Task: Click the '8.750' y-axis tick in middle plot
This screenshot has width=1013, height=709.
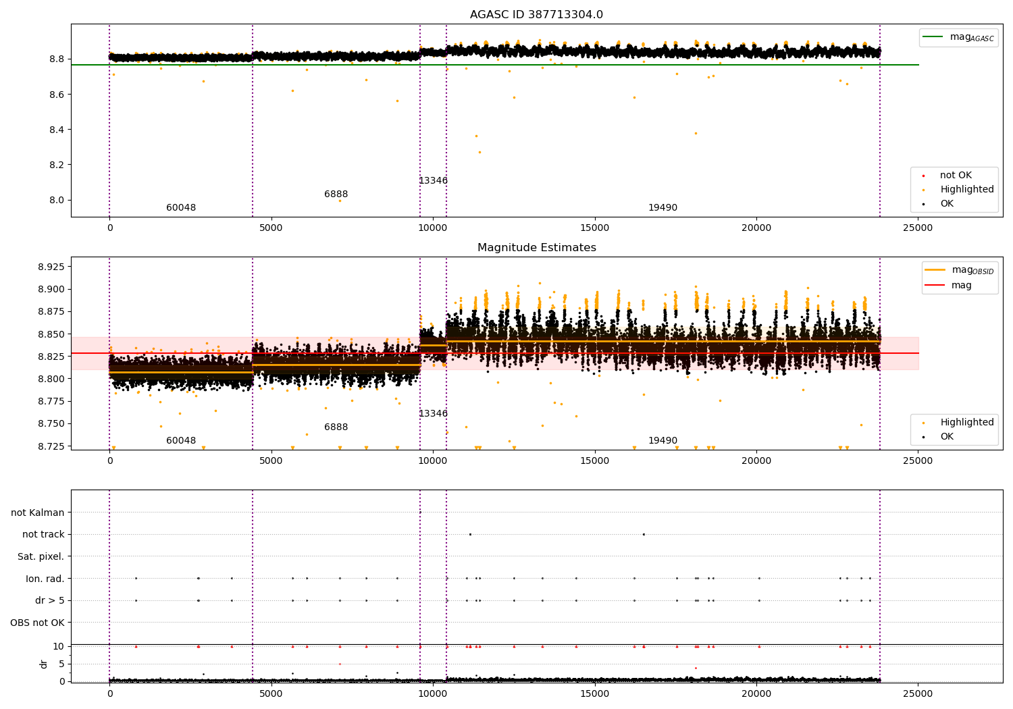Action: (51, 424)
